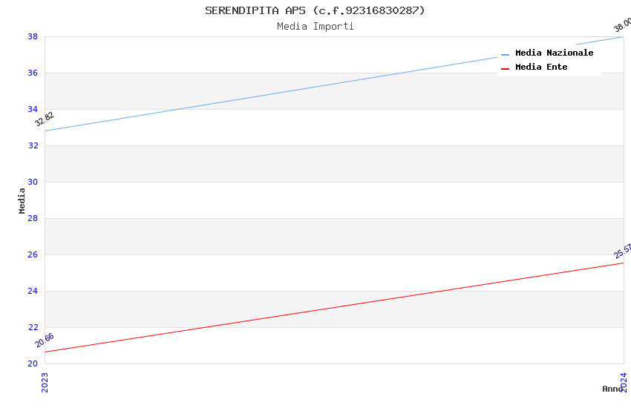
Task: Click the red Media Ente legend swatch
Action: click(506, 68)
